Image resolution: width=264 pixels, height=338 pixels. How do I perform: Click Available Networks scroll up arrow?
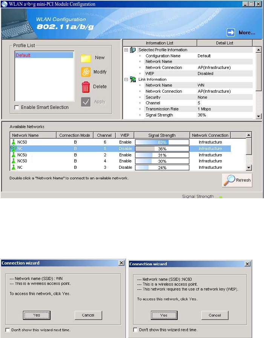(249, 135)
